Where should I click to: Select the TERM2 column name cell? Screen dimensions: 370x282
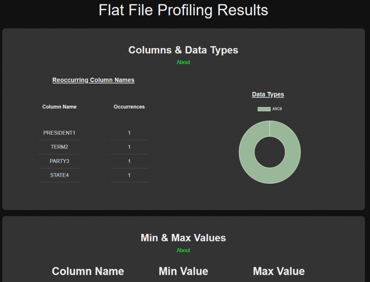click(x=59, y=147)
